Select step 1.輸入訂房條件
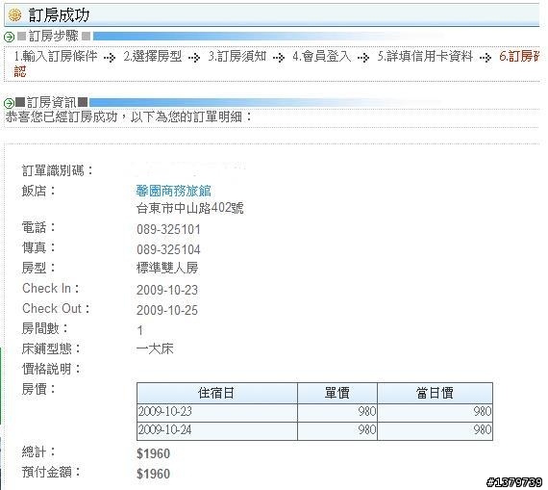This screenshot has width=548, height=490. point(56,56)
